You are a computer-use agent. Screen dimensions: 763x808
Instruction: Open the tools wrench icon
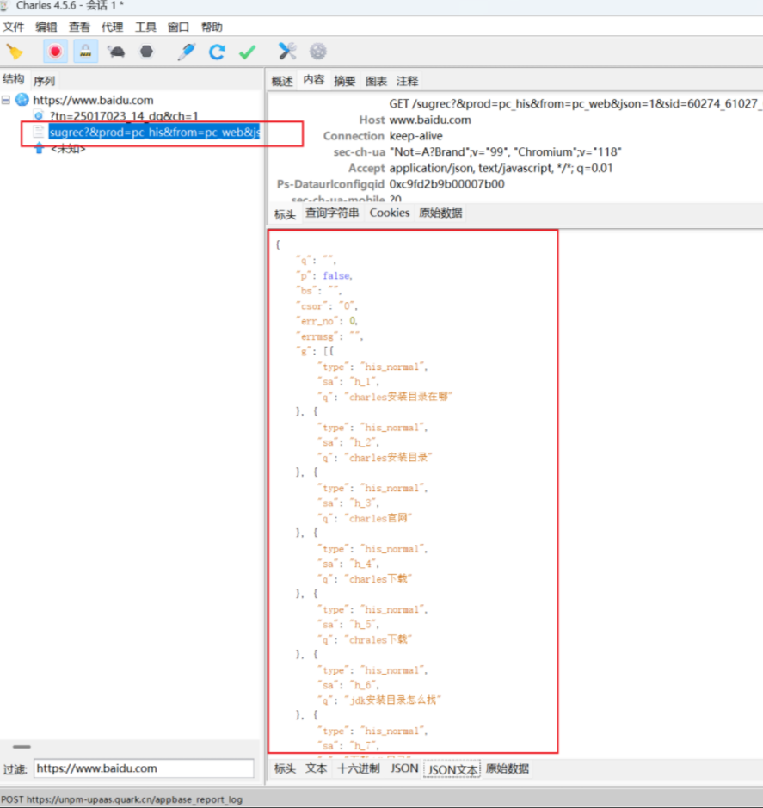click(287, 52)
